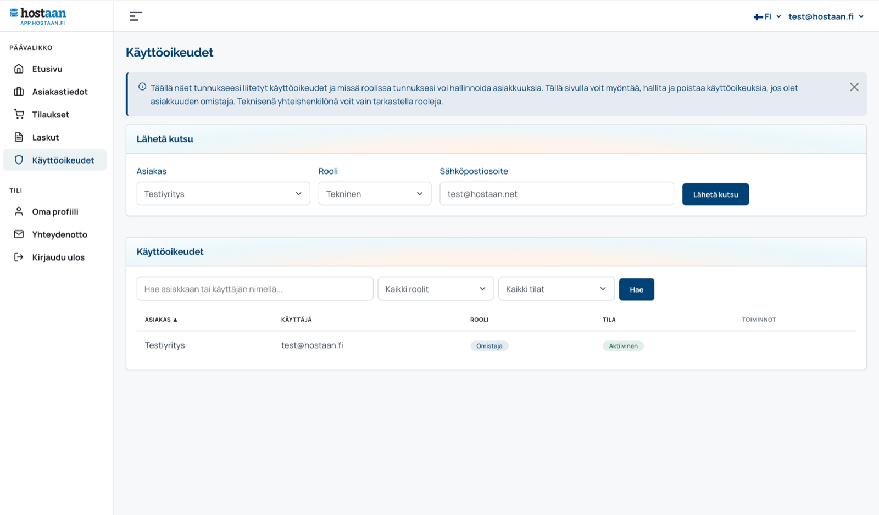Open Laskut menu item
The width and height of the screenshot is (879, 515).
(55, 137)
